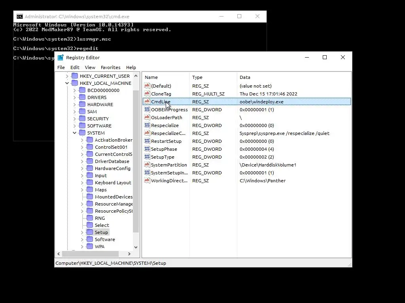Open the Edit menu

click(x=75, y=67)
